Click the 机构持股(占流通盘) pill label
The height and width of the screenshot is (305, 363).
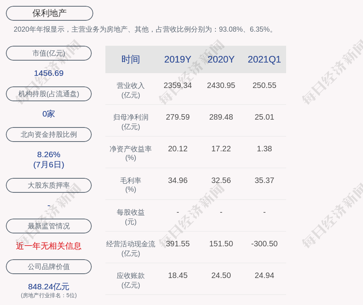click(x=49, y=94)
